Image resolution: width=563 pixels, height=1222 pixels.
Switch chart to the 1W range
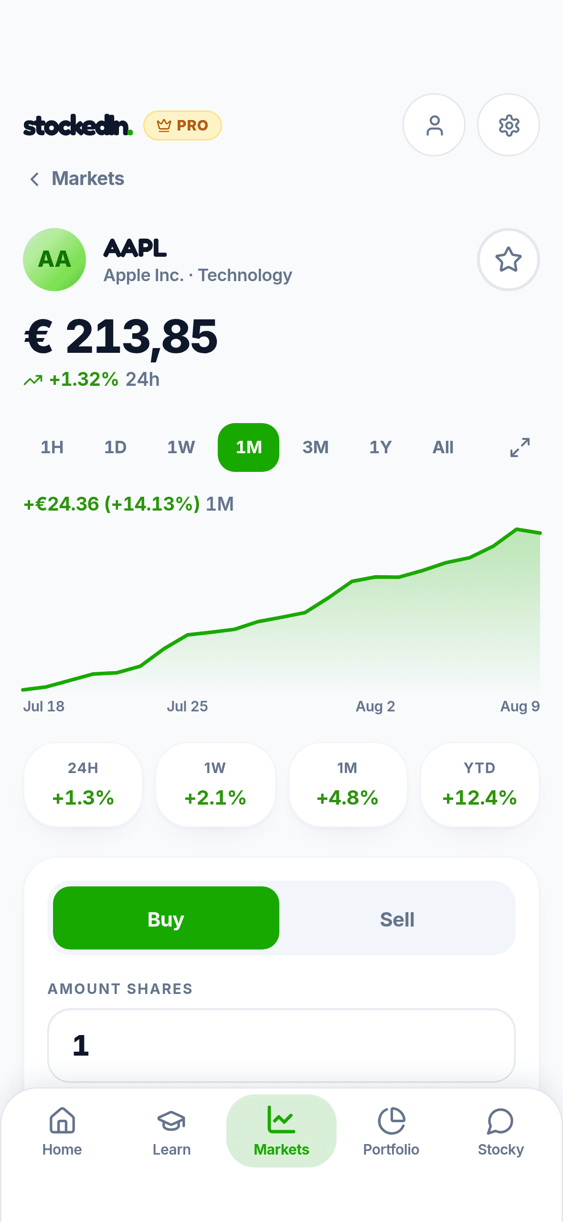pos(181,447)
